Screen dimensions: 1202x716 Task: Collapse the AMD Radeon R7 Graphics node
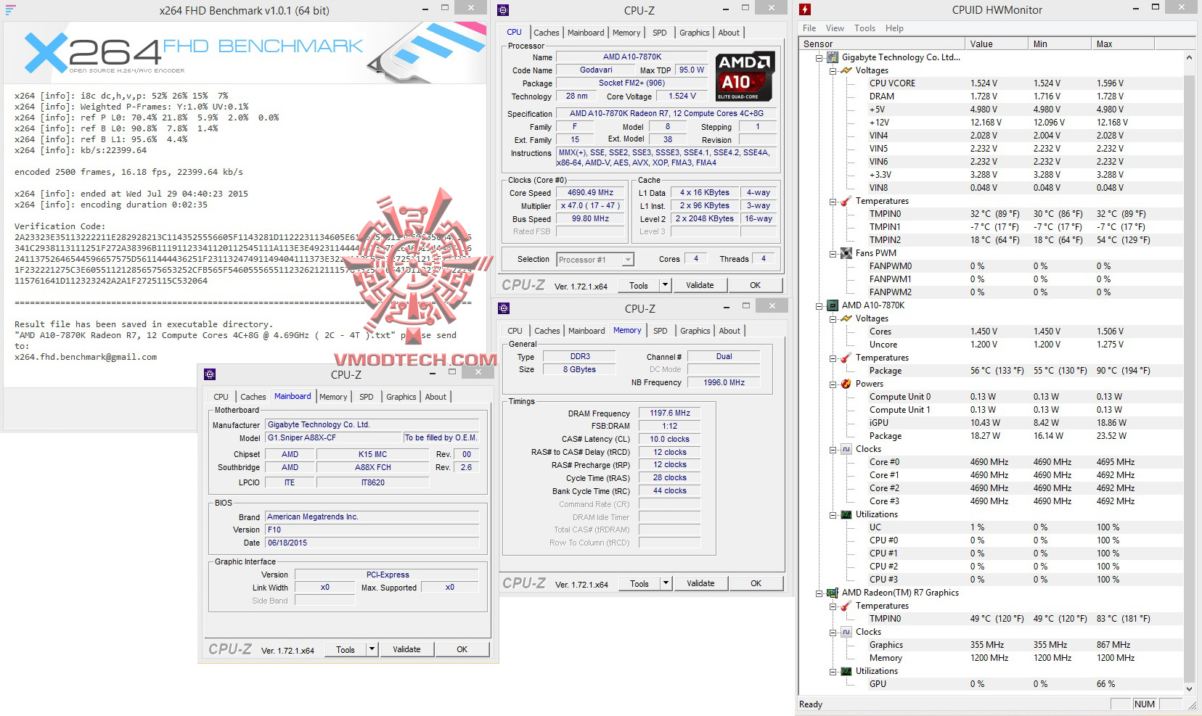click(819, 593)
